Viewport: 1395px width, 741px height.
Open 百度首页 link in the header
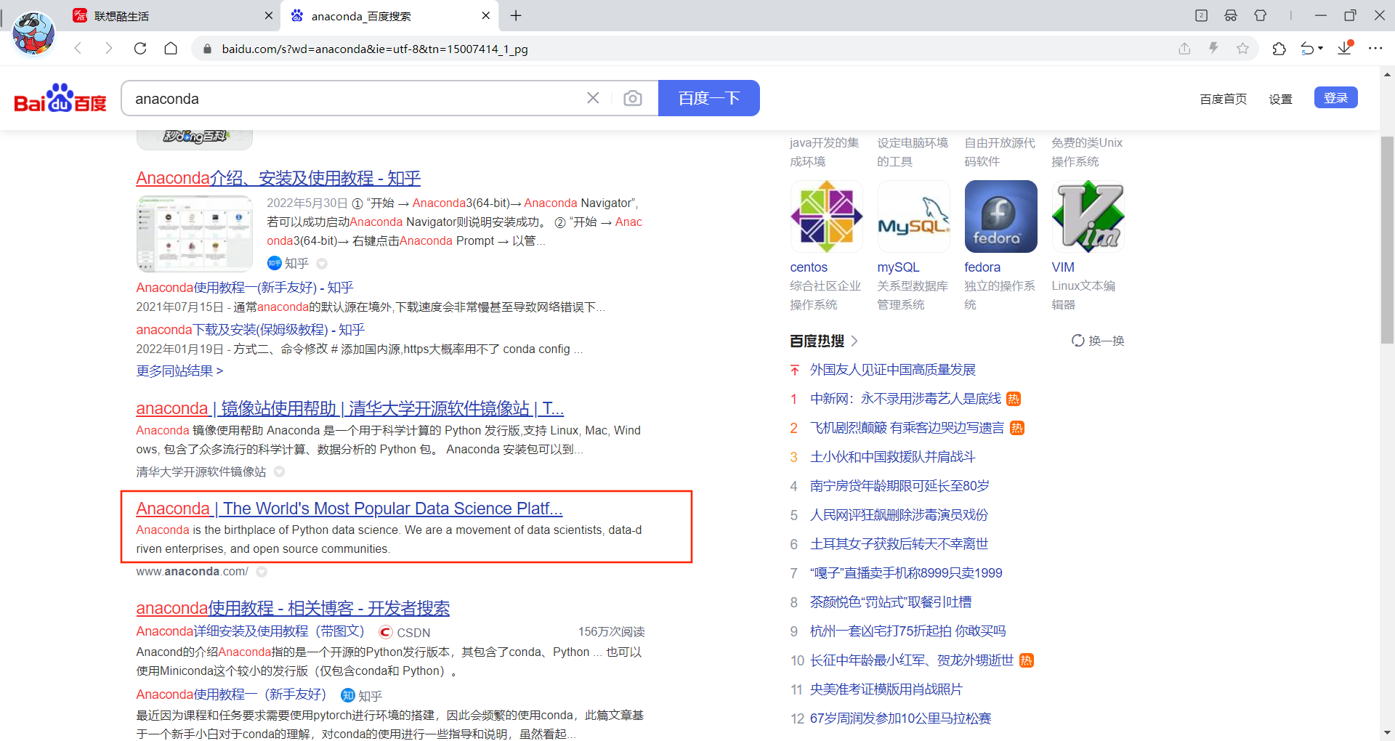[x=1223, y=99]
